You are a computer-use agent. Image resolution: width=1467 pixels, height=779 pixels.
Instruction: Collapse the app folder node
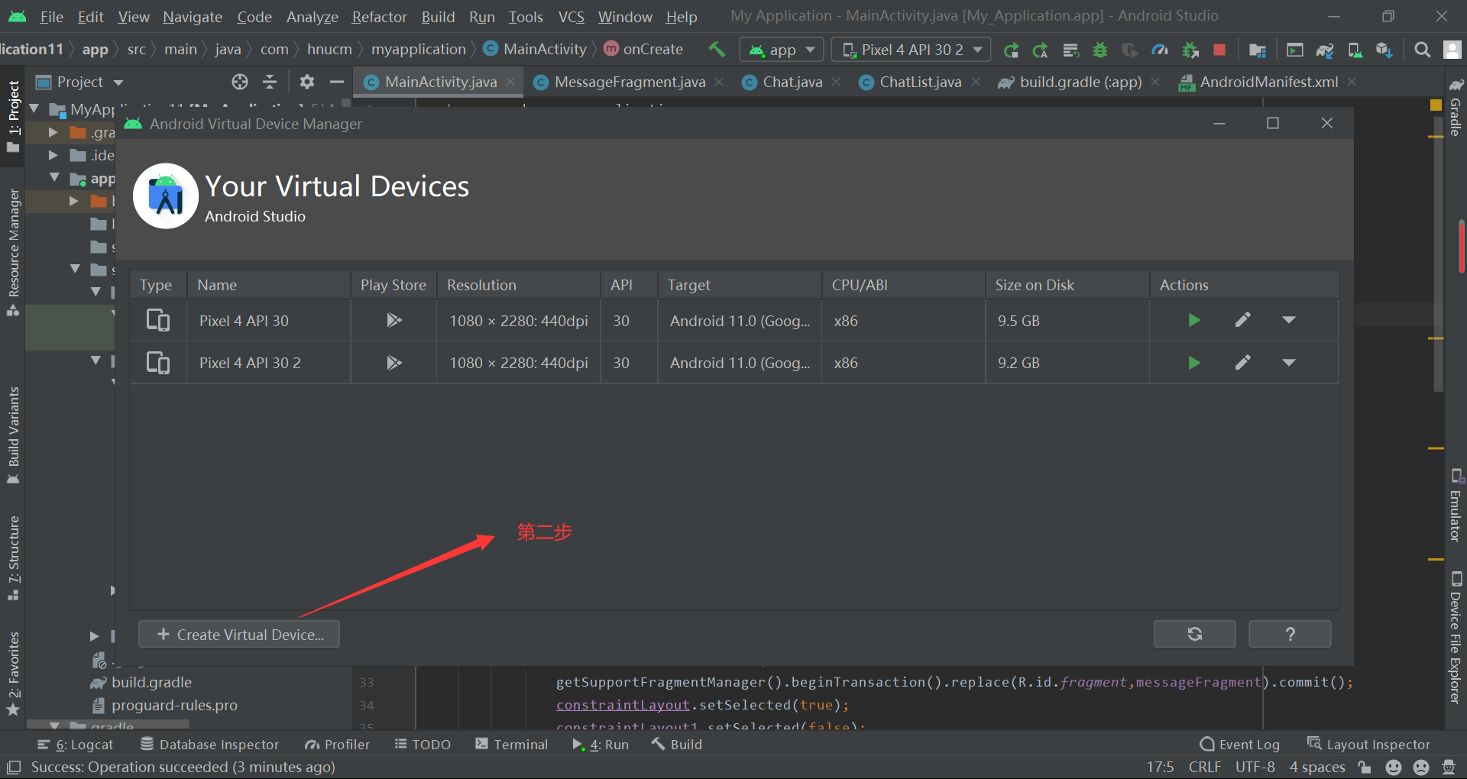(x=54, y=178)
